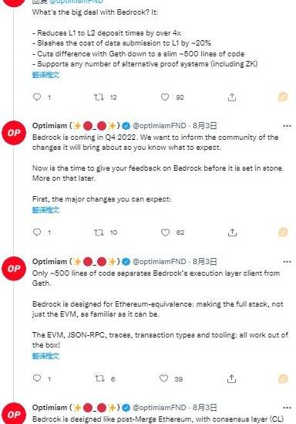Image resolution: width=296 pixels, height=424 pixels.
Task: Like the tweet showing 39 likes
Action: click(163, 378)
